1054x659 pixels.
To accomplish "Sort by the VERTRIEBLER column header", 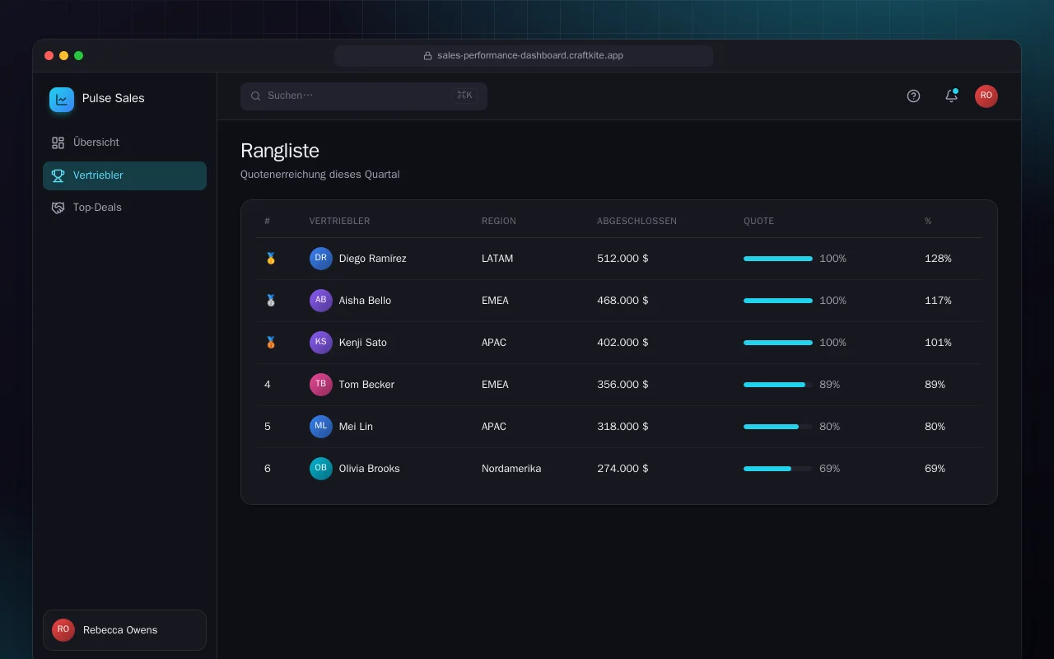I will pos(339,222).
